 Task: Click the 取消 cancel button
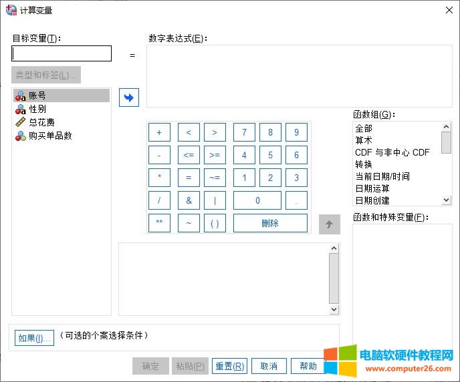(269, 366)
